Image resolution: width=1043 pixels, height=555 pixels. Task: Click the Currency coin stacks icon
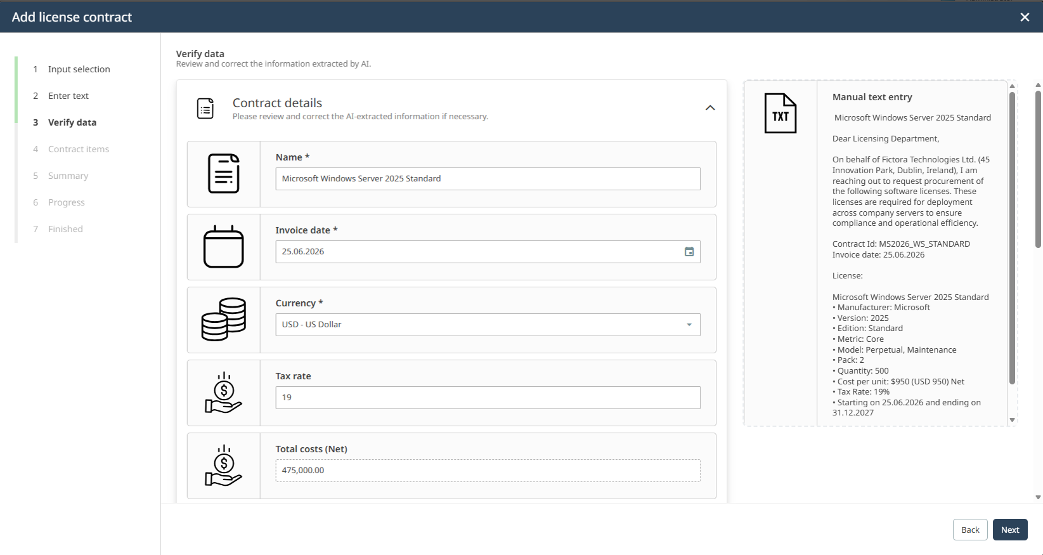pyautogui.click(x=223, y=320)
